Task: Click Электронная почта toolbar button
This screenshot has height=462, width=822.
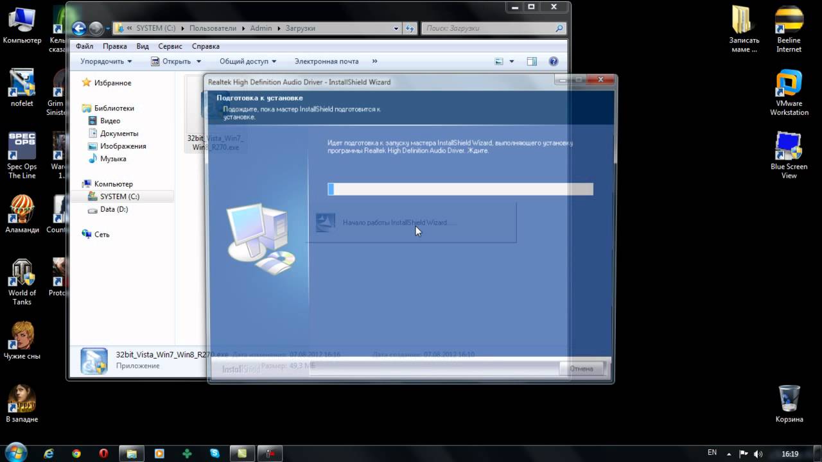Action: click(326, 62)
